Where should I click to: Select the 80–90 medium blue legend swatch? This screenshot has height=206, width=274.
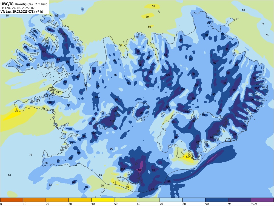tap(194, 200)
